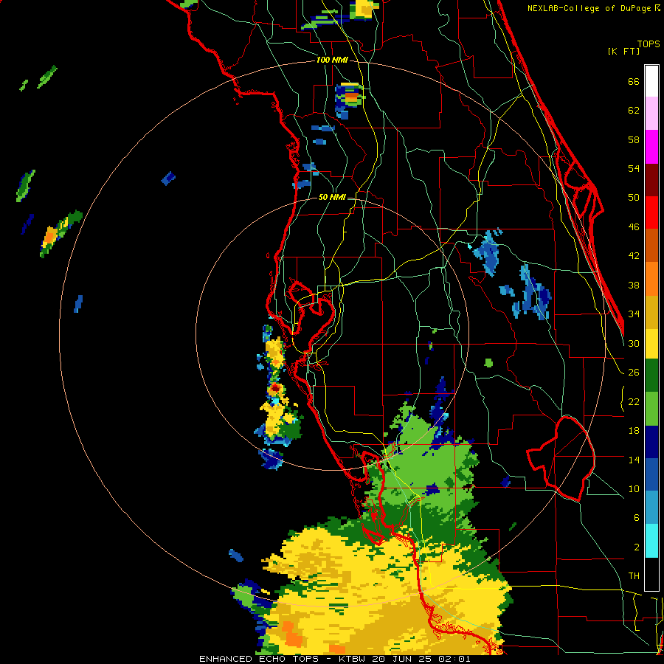The image size is (664, 664).
Task: Click the "14" legend value
Action: click(x=634, y=460)
